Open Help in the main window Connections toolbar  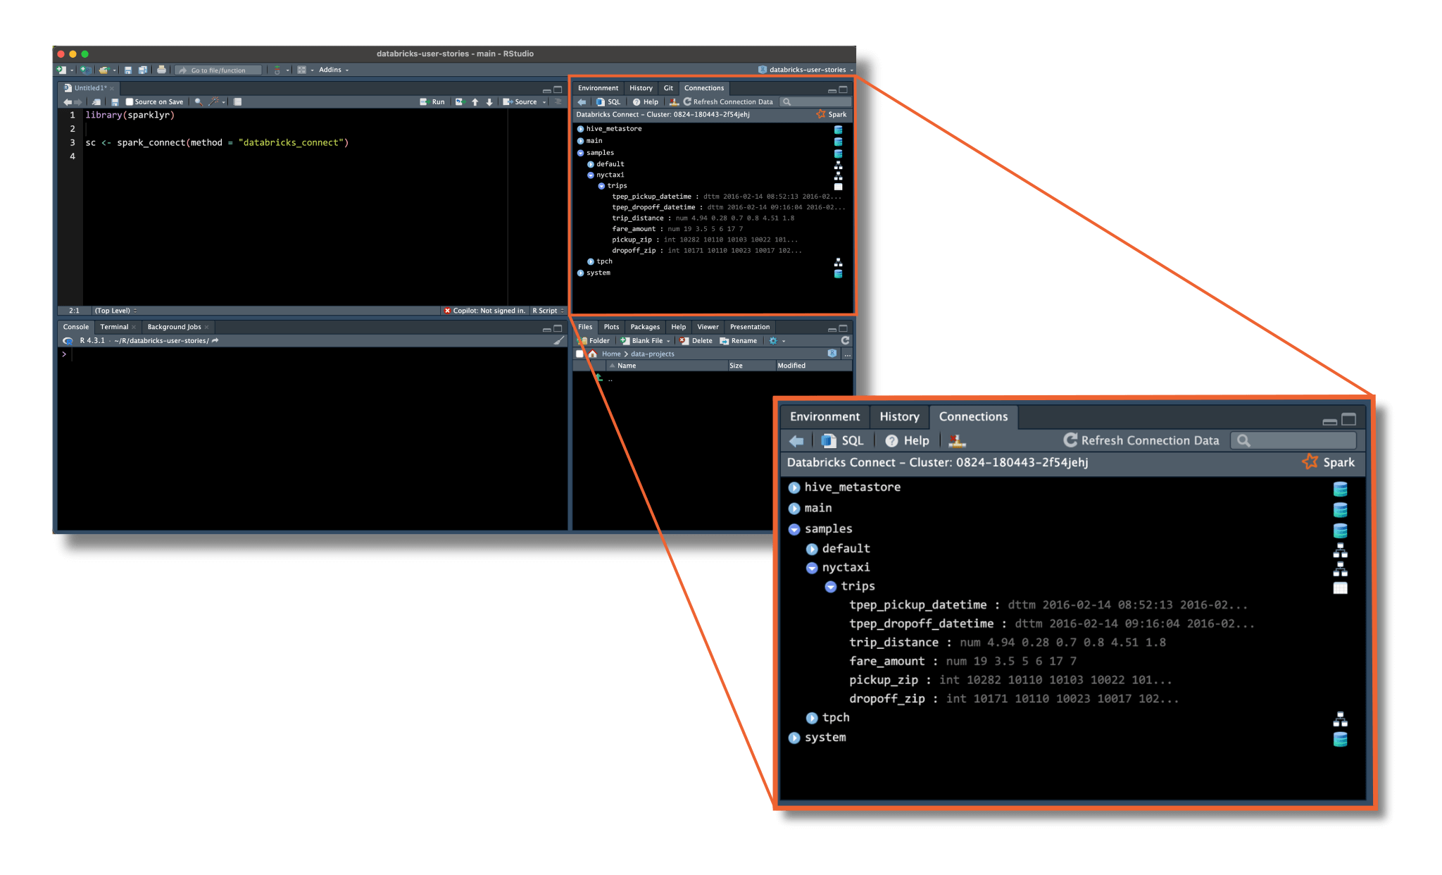(x=645, y=102)
